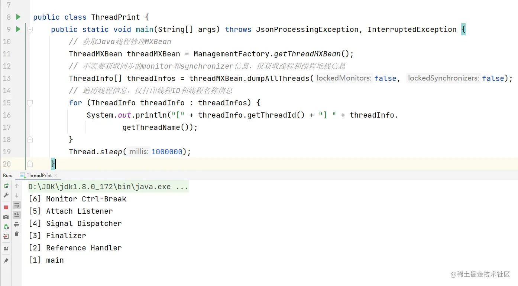Image resolution: width=518 pixels, height=286 pixels.
Task: Print console output with printer icon
Action: click(x=17, y=224)
